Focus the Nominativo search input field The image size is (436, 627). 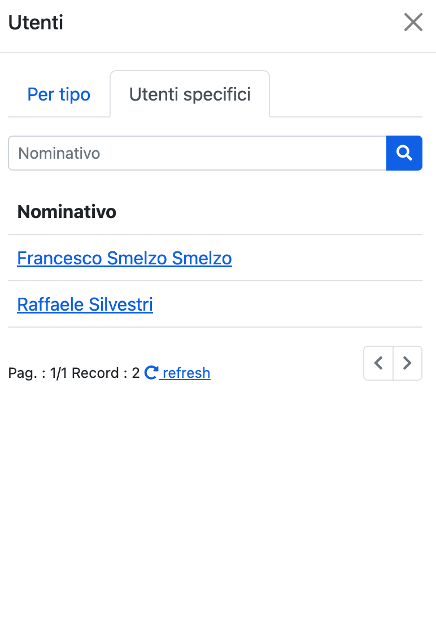click(197, 153)
